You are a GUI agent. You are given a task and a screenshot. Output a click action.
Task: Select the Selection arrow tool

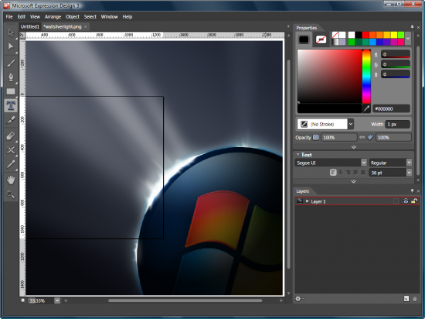11,33
